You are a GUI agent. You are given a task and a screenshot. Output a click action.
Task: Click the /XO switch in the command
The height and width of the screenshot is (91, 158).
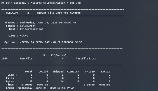[x=78, y=3]
